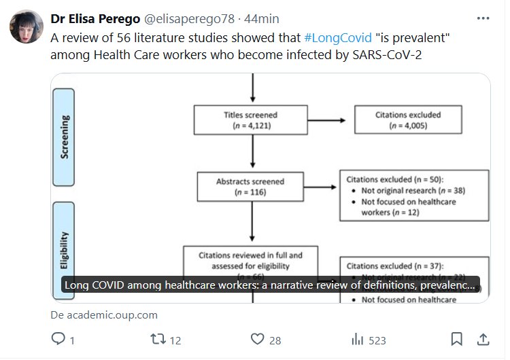510x360 pixels.
Task: Click the reply speech bubble icon
Action: pyautogui.click(x=58, y=339)
